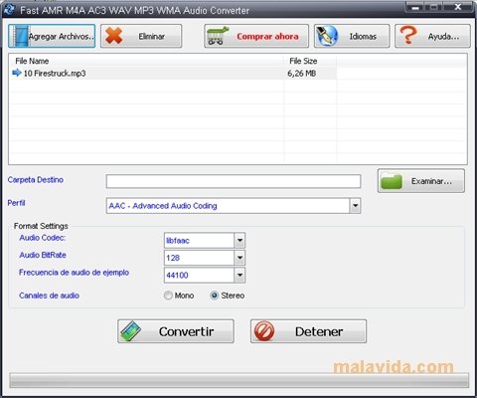Image resolution: width=477 pixels, height=398 pixels.
Task: Click the question mark Ayuda icon
Action: (408, 36)
